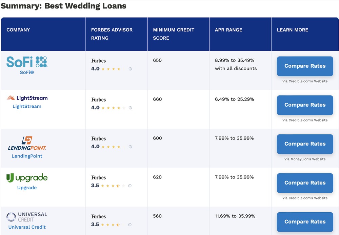Click Via Credible.com's Website under Upgrade button
The image size is (339, 235).
tap(305, 198)
